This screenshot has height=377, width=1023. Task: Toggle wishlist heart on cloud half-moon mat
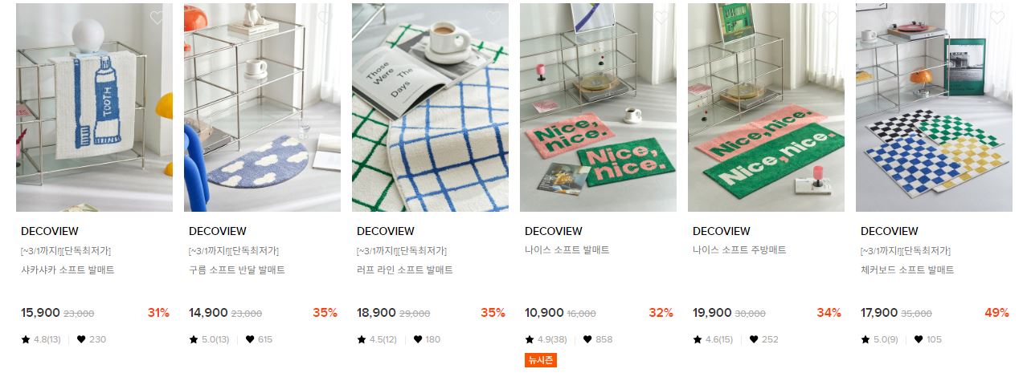pyautogui.click(x=325, y=18)
